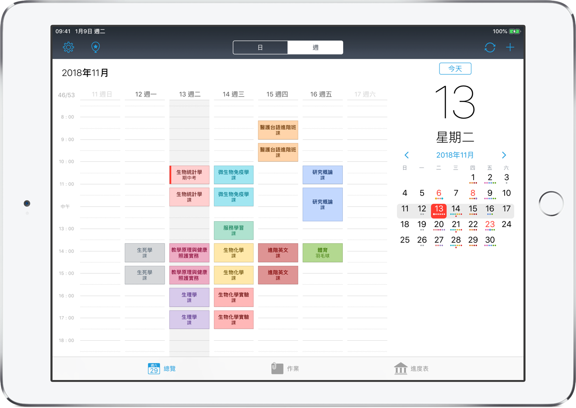This screenshot has height=408, width=576.
Task: Open second 教學原理與健康照護實務 event at 15:00
Action: 190,275
